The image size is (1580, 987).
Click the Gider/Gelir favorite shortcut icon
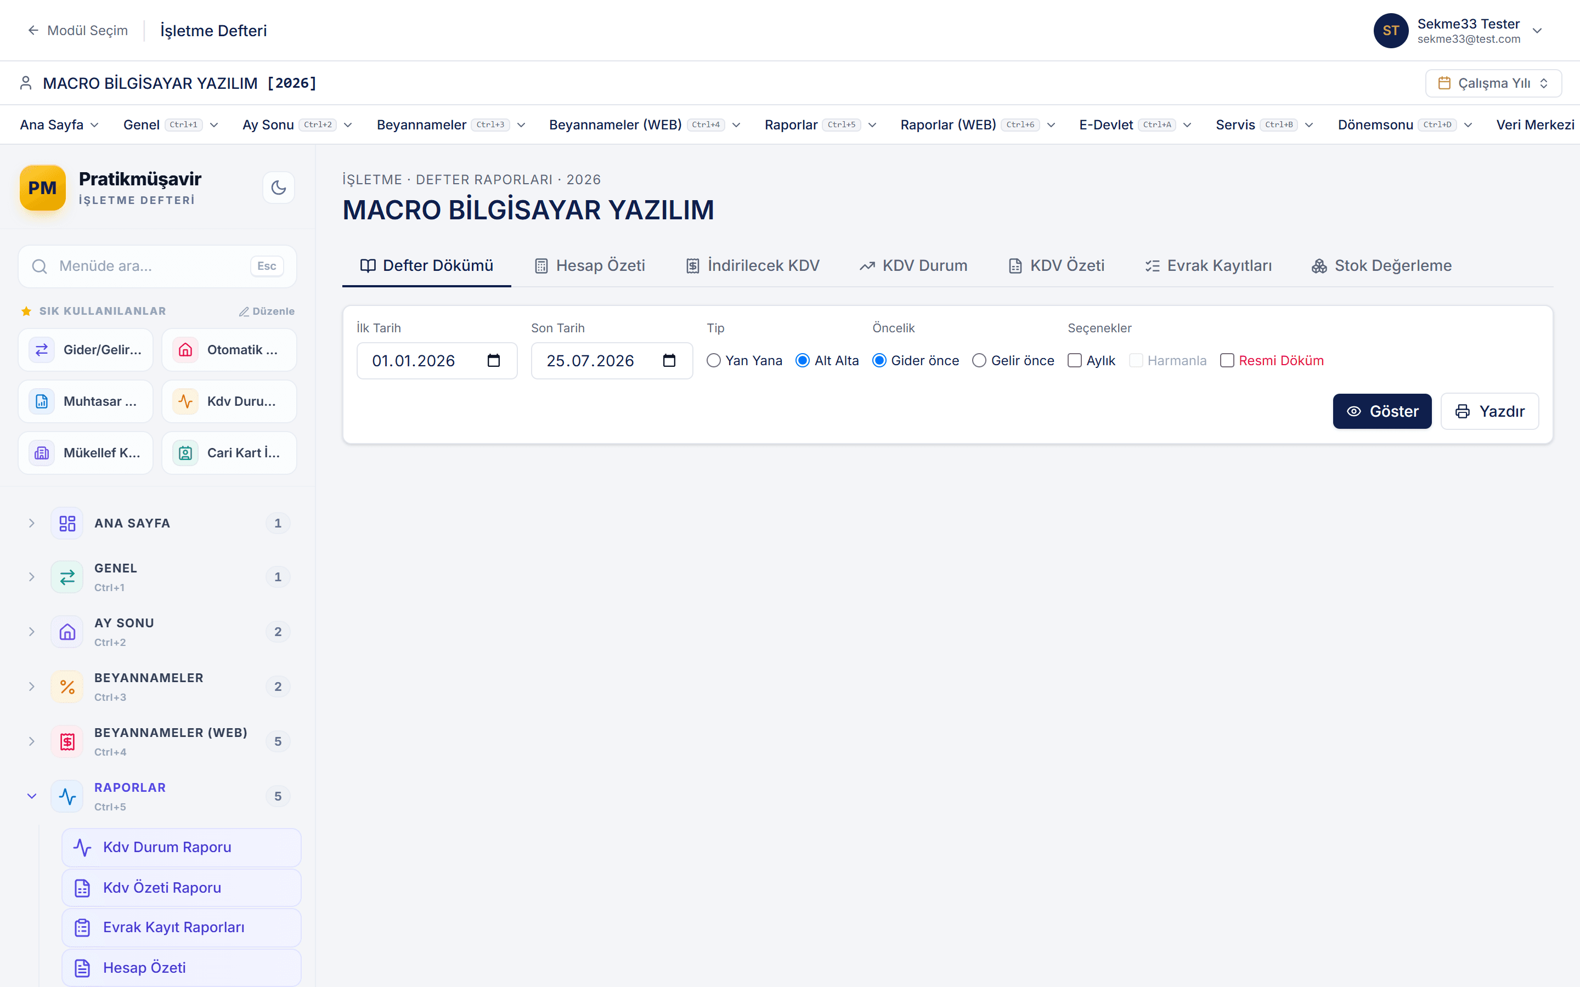pos(42,350)
